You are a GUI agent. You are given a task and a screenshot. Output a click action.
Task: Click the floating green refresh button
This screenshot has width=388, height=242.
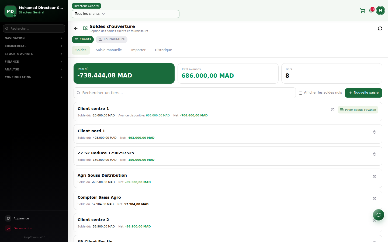click(x=379, y=215)
